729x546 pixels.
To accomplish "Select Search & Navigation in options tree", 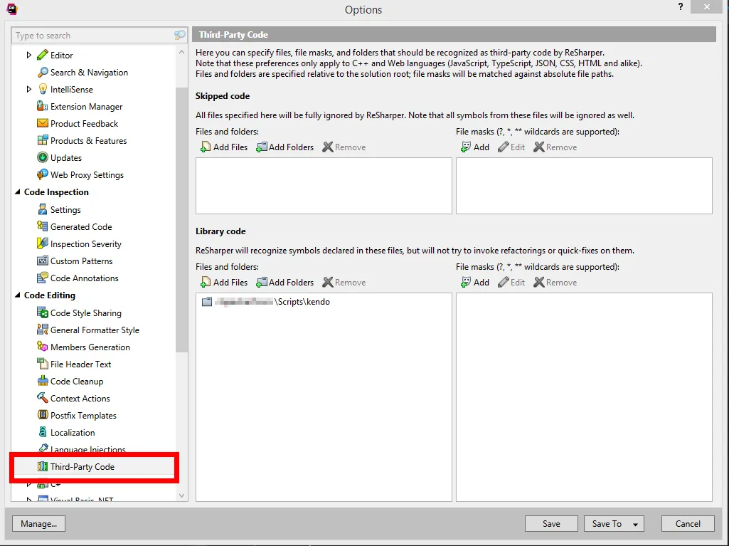I will pyautogui.click(x=89, y=72).
